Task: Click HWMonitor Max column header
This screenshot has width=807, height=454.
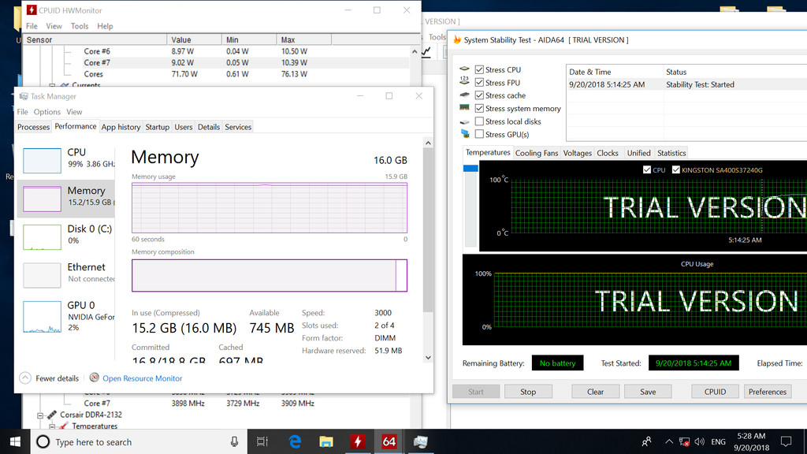Action: pos(304,39)
